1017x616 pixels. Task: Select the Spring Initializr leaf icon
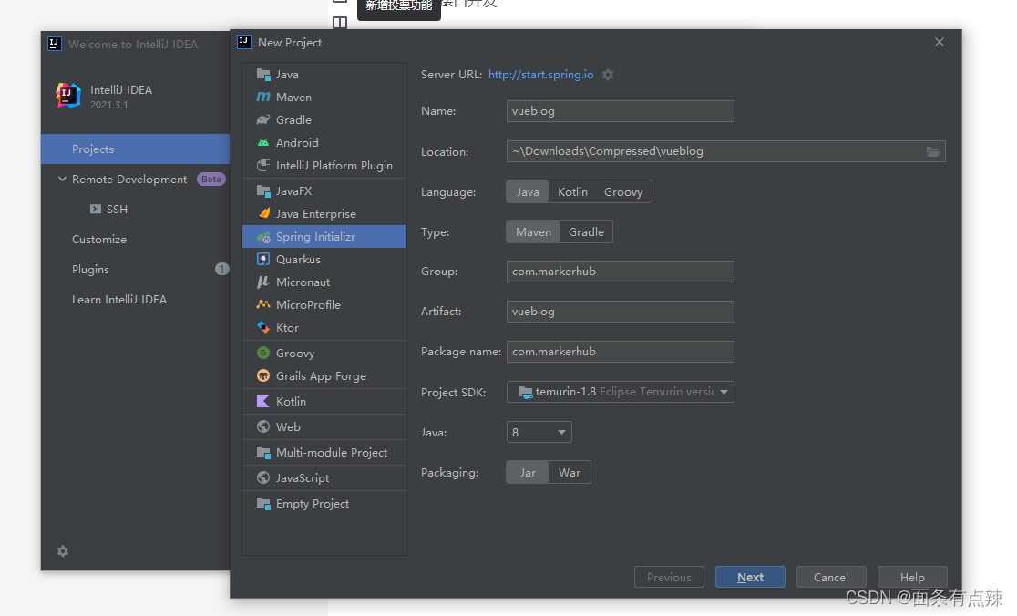pos(263,237)
